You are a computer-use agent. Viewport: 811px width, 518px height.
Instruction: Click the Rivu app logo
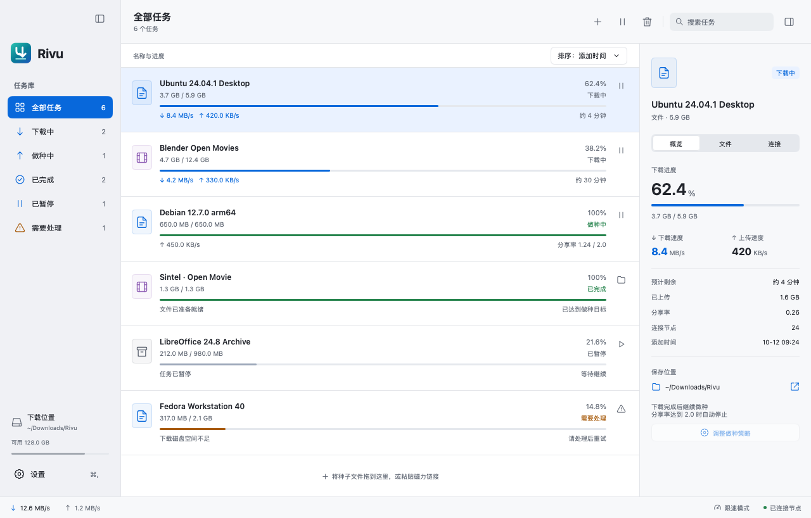[x=21, y=53]
